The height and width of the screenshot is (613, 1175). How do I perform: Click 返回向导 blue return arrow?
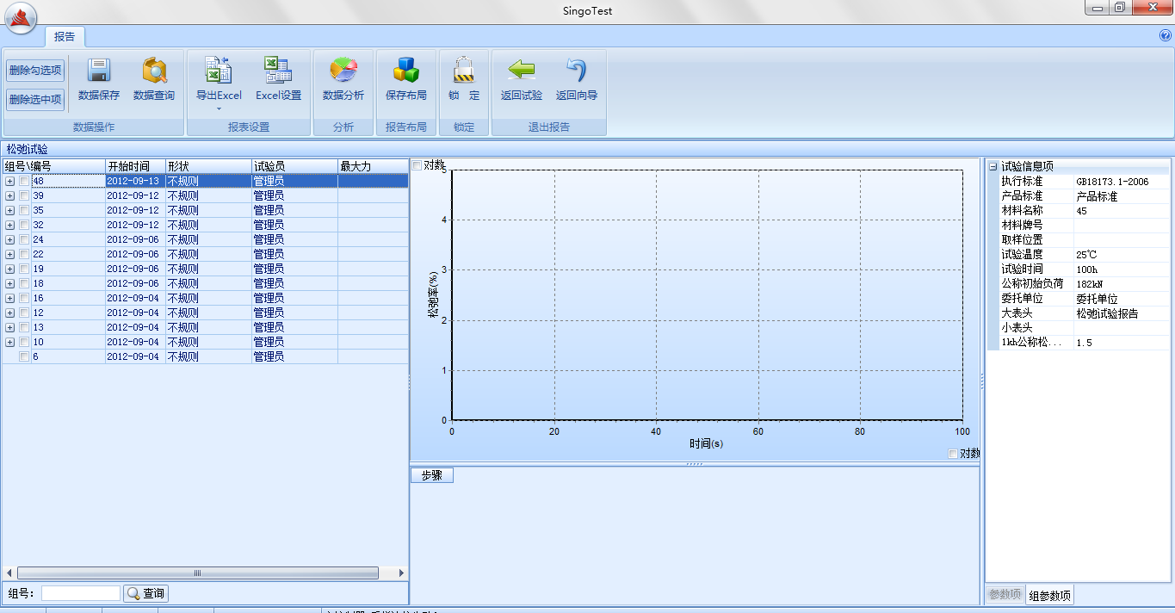(x=577, y=70)
